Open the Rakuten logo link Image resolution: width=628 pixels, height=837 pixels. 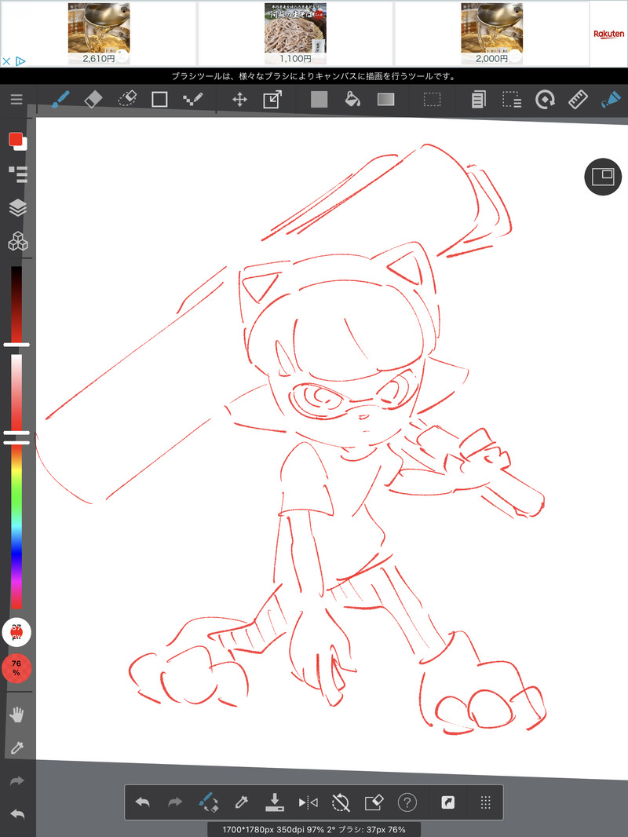coord(609,34)
